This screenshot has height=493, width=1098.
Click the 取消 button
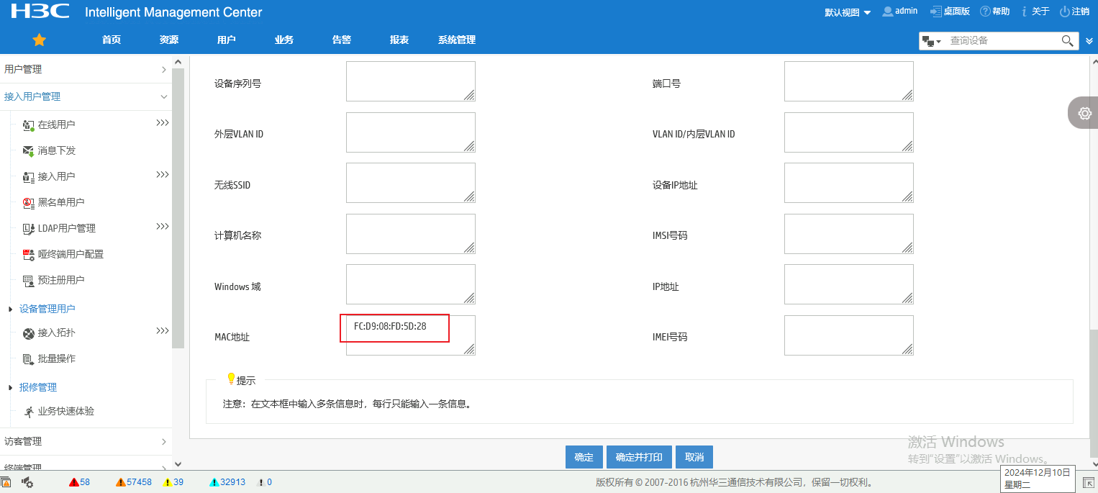[694, 457]
